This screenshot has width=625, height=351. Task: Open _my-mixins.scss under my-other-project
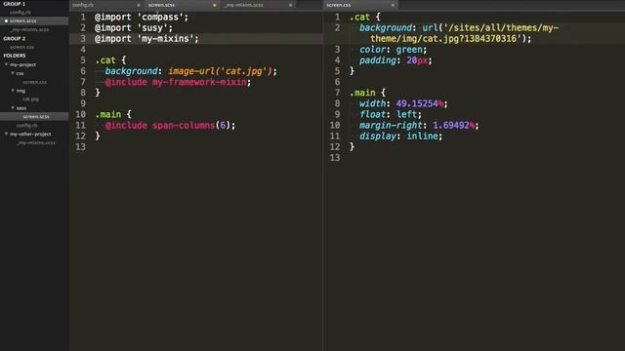[x=36, y=143]
